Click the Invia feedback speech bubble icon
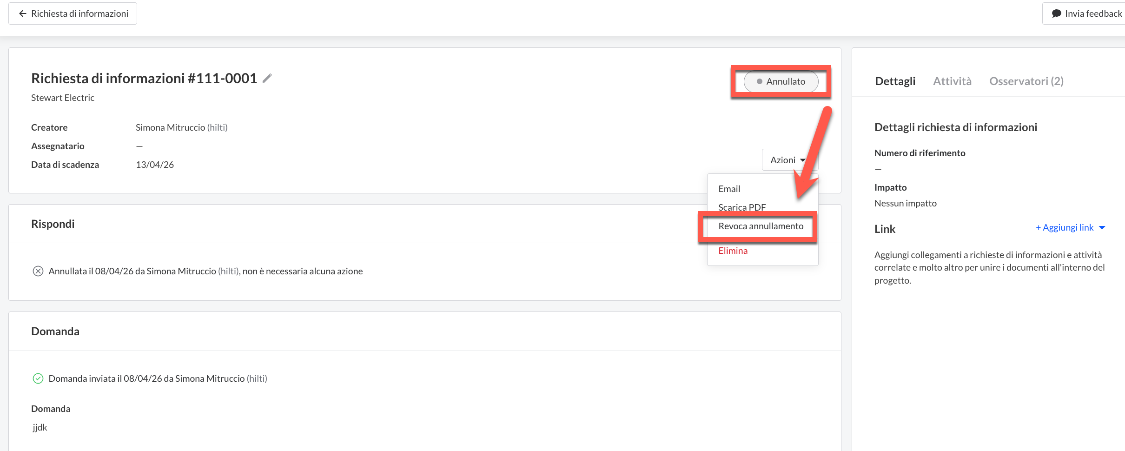Screen dimensions: 1125x451 tap(1056, 13)
